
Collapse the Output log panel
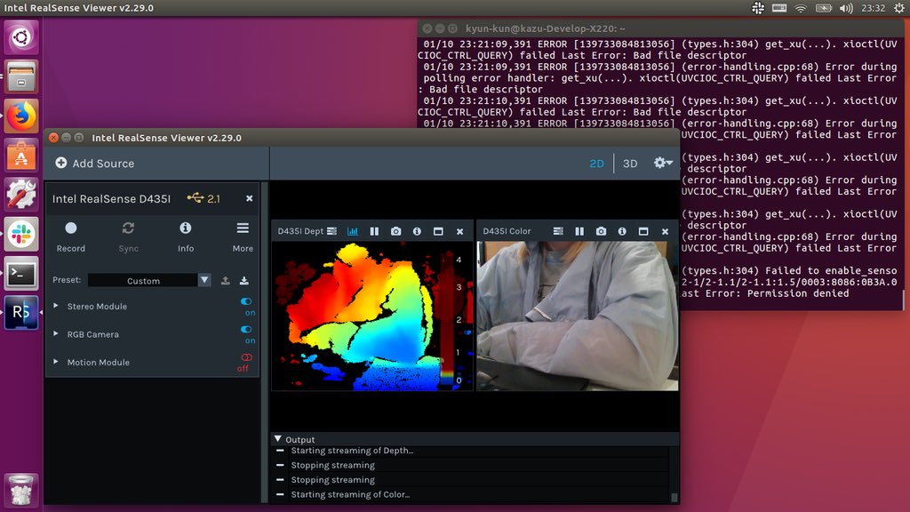click(x=278, y=439)
